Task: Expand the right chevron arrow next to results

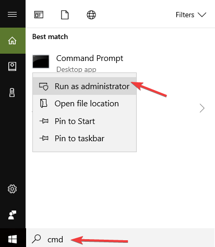Action: point(202,108)
